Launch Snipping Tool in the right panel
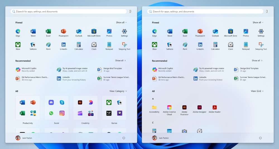The width and height of the screenshot is (279, 149). (x=261, y=46)
